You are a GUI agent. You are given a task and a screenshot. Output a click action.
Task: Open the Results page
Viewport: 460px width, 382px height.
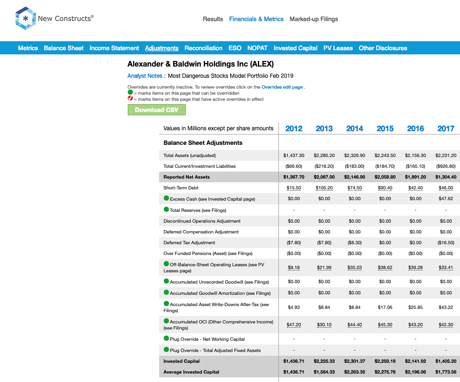pos(213,19)
